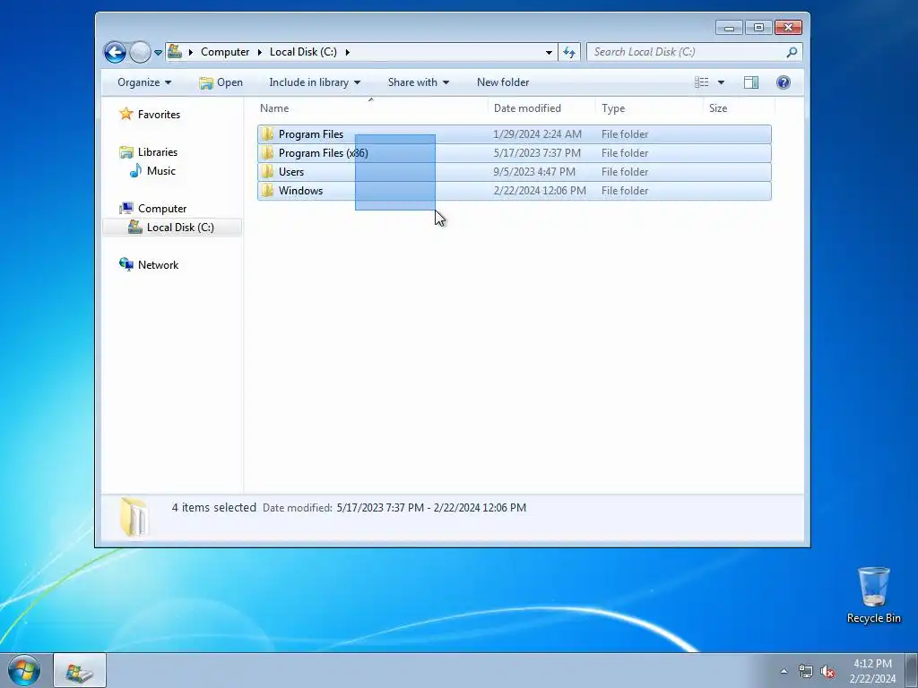This screenshot has width=918, height=688.
Task: Expand the arrow after Local Disk (C:) breadcrumb
Action: click(347, 52)
